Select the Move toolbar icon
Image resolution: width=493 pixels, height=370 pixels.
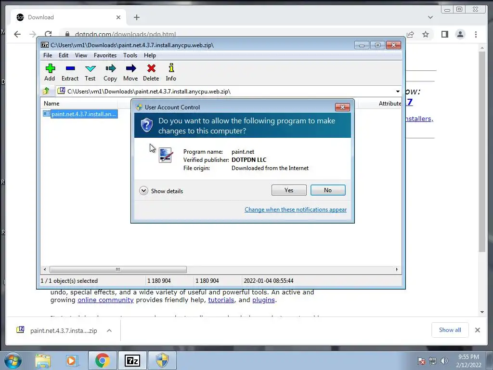130,72
